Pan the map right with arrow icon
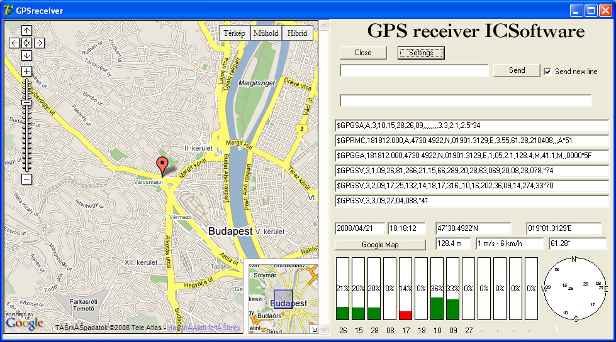Viewport: 616px width, 342px height. pyautogui.click(x=39, y=43)
